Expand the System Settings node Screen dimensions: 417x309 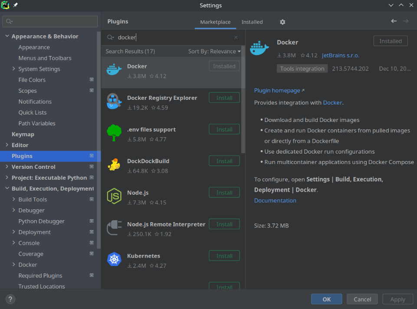(x=13, y=69)
